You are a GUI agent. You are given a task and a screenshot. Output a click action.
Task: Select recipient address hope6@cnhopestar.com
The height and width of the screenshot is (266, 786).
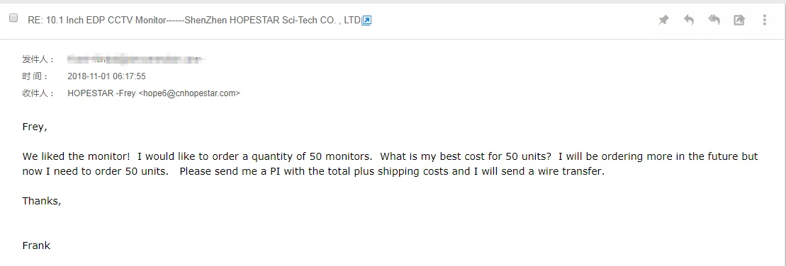(x=191, y=93)
